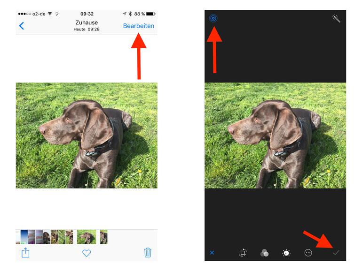Open the share sheet icon

[x=25, y=252]
